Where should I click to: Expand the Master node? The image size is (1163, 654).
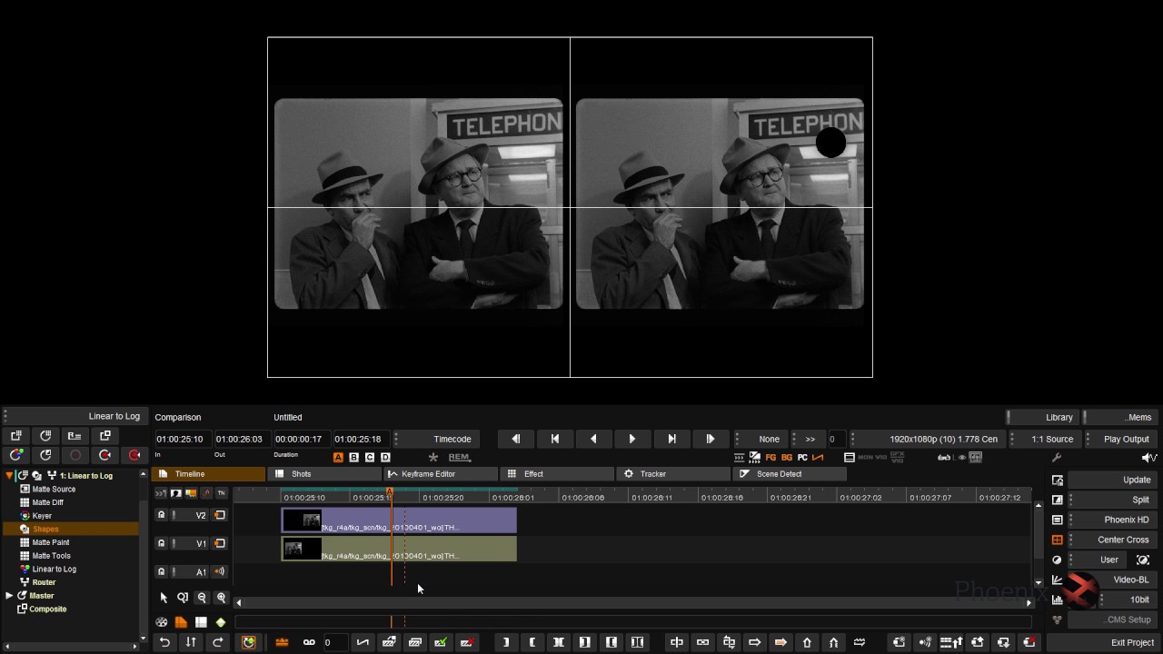point(10,596)
